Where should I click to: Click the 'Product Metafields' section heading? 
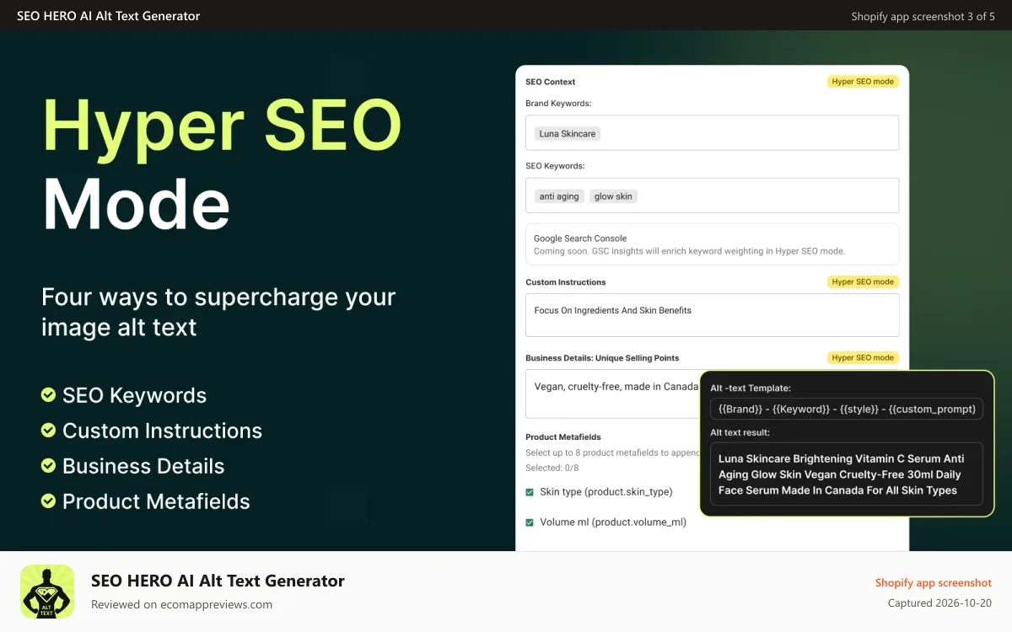pyautogui.click(x=563, y=437)
